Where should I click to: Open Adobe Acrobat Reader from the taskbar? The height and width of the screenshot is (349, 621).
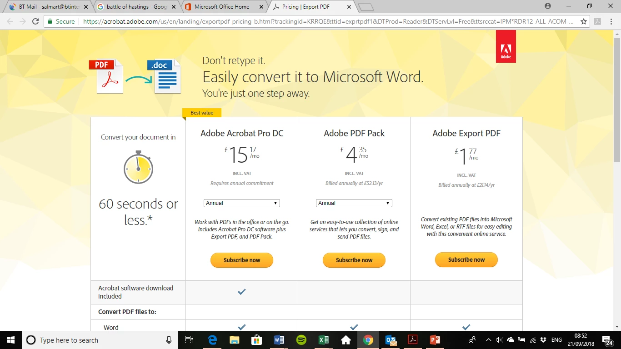coord(412,340)
